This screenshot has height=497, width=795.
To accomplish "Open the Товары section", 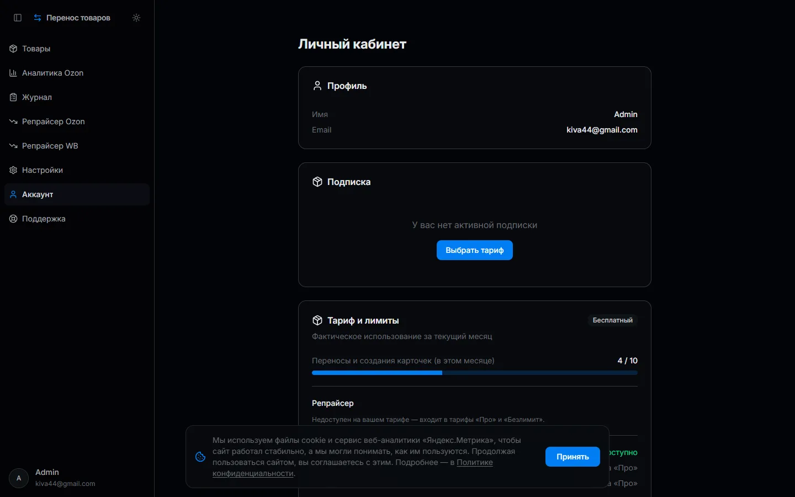I will 77,49.
